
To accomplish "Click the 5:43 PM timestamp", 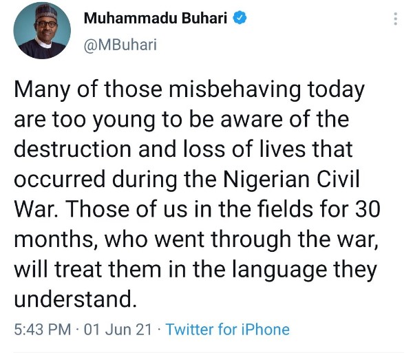I will 43,330.
